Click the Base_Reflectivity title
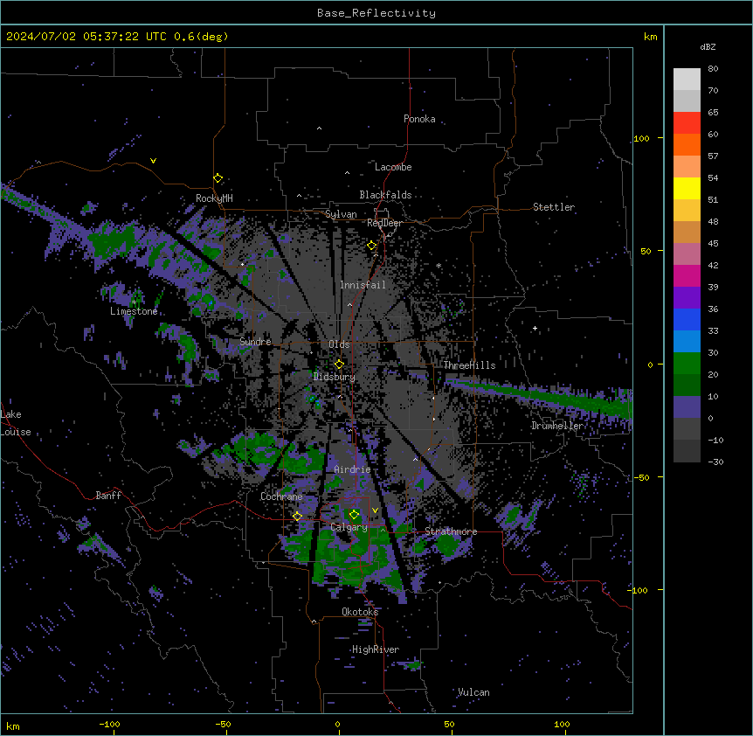Image resolution: width=753 pixels, height=736 pixels. tap(376, 13)
